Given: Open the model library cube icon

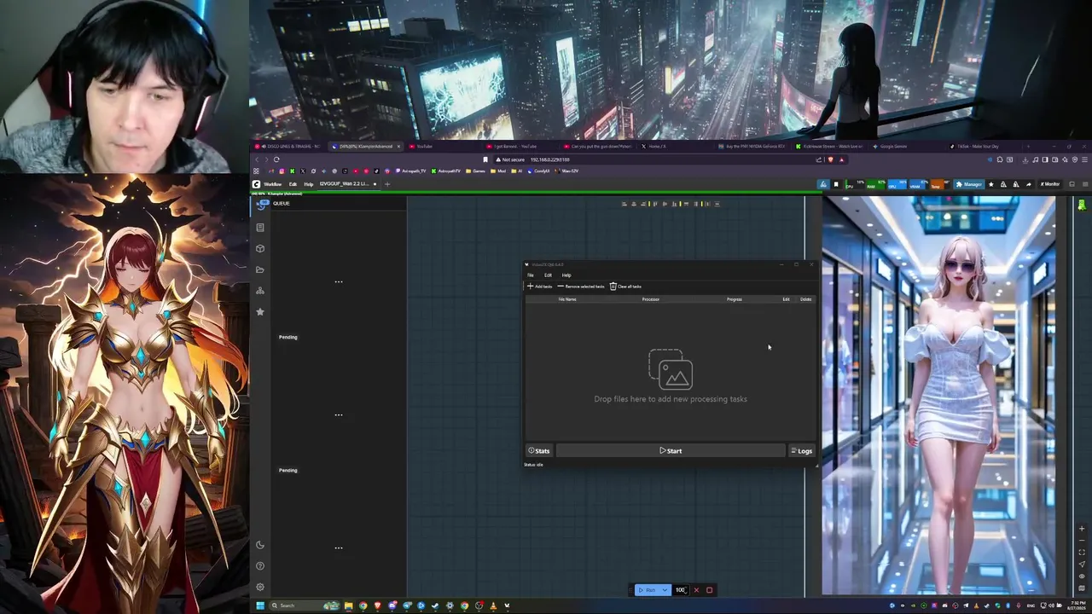Looking at the screenshot, I should 260,249.
